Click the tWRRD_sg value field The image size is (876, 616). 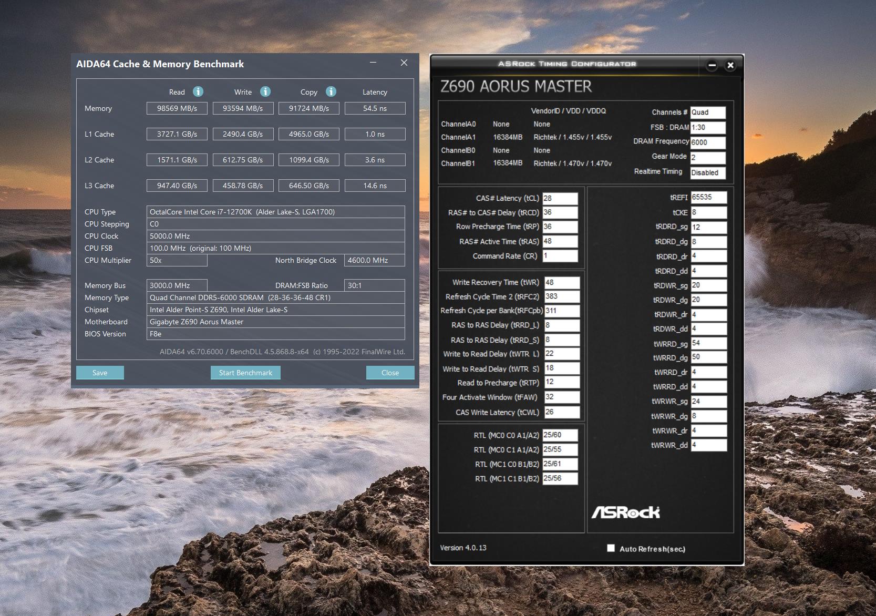click(708, 344)
